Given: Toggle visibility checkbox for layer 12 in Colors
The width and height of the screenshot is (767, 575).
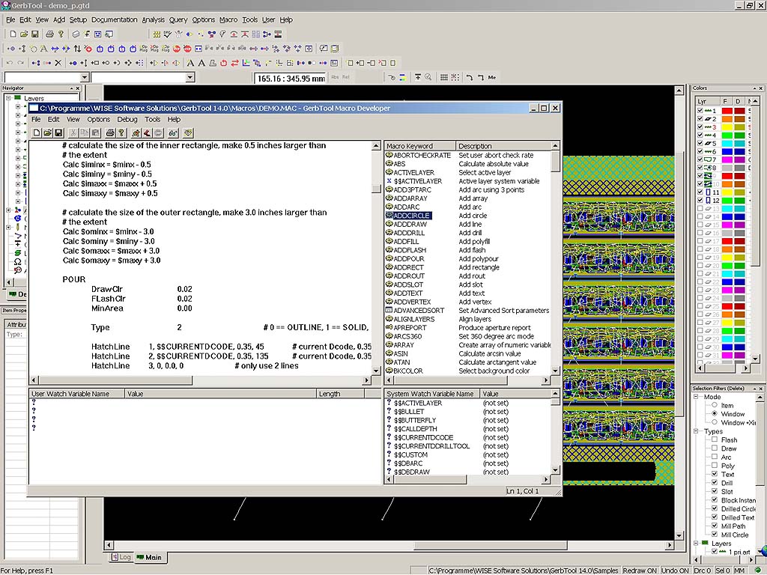Looking at the screenshot, I should click(x=700, y=201).
